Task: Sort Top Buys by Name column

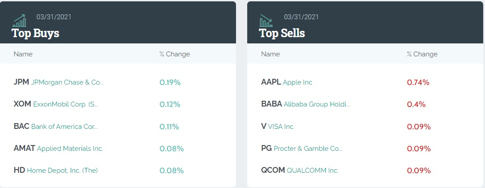Action: pyautogui.click(x=23, y=54)
